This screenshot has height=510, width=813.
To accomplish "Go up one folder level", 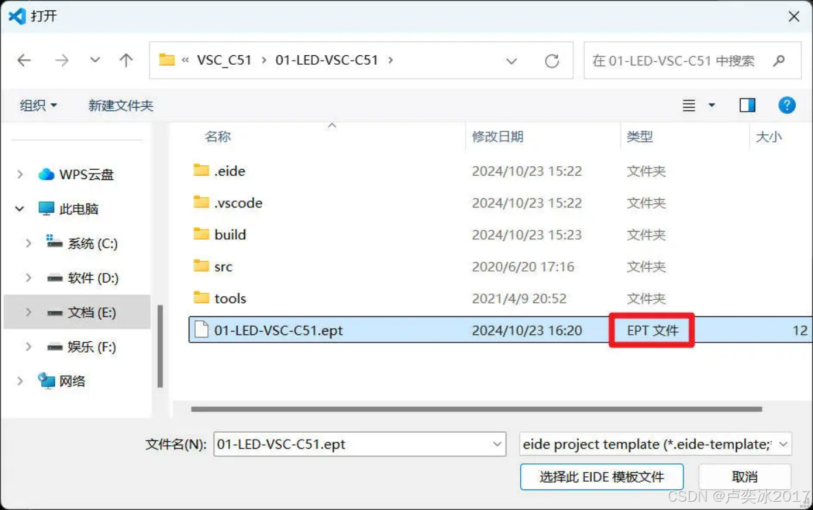I will tap(126, 61).
